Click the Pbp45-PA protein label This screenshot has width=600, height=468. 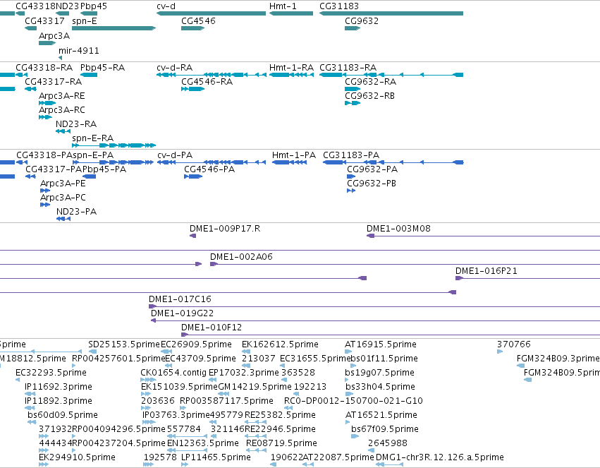[104, 169]
